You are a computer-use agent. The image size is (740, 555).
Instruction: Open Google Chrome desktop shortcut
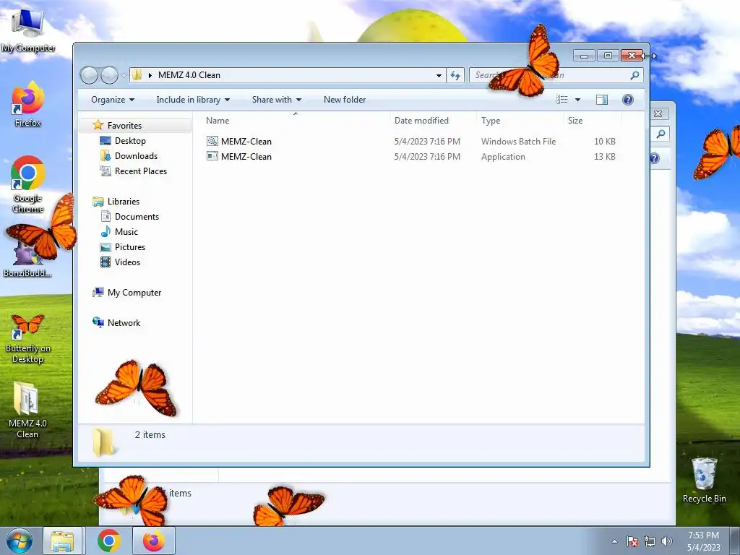(x=28, y=184)
